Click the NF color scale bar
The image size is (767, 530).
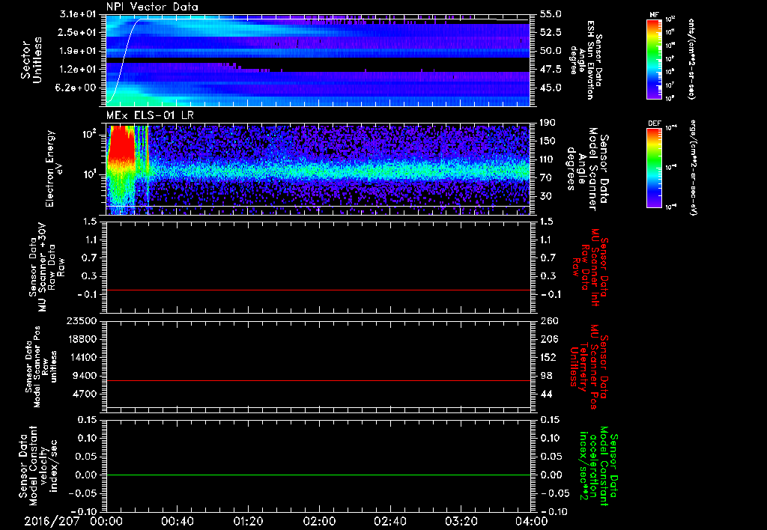click(x=652, y=60)
